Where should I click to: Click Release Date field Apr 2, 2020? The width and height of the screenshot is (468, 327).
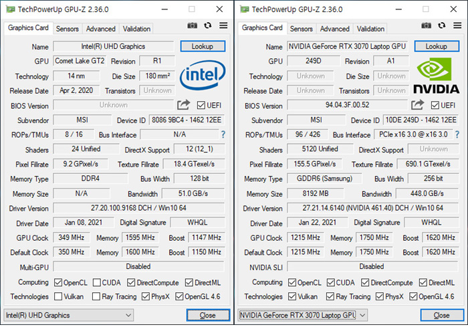(x=76, y=90)
